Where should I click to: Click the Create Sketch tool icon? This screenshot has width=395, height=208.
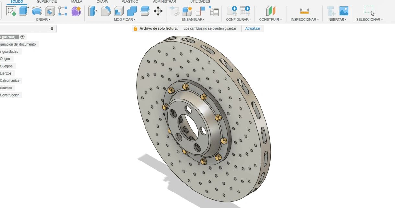click(11, 11)
